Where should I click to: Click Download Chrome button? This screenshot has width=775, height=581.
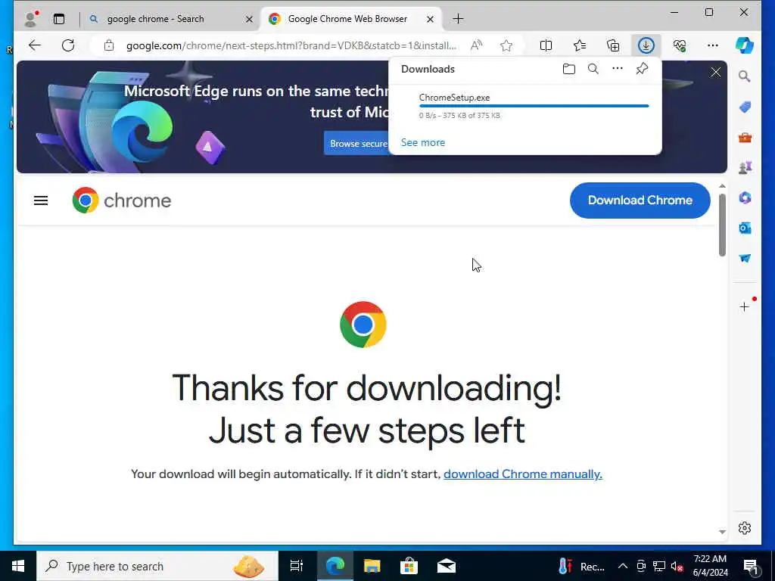tap(640, 200)
